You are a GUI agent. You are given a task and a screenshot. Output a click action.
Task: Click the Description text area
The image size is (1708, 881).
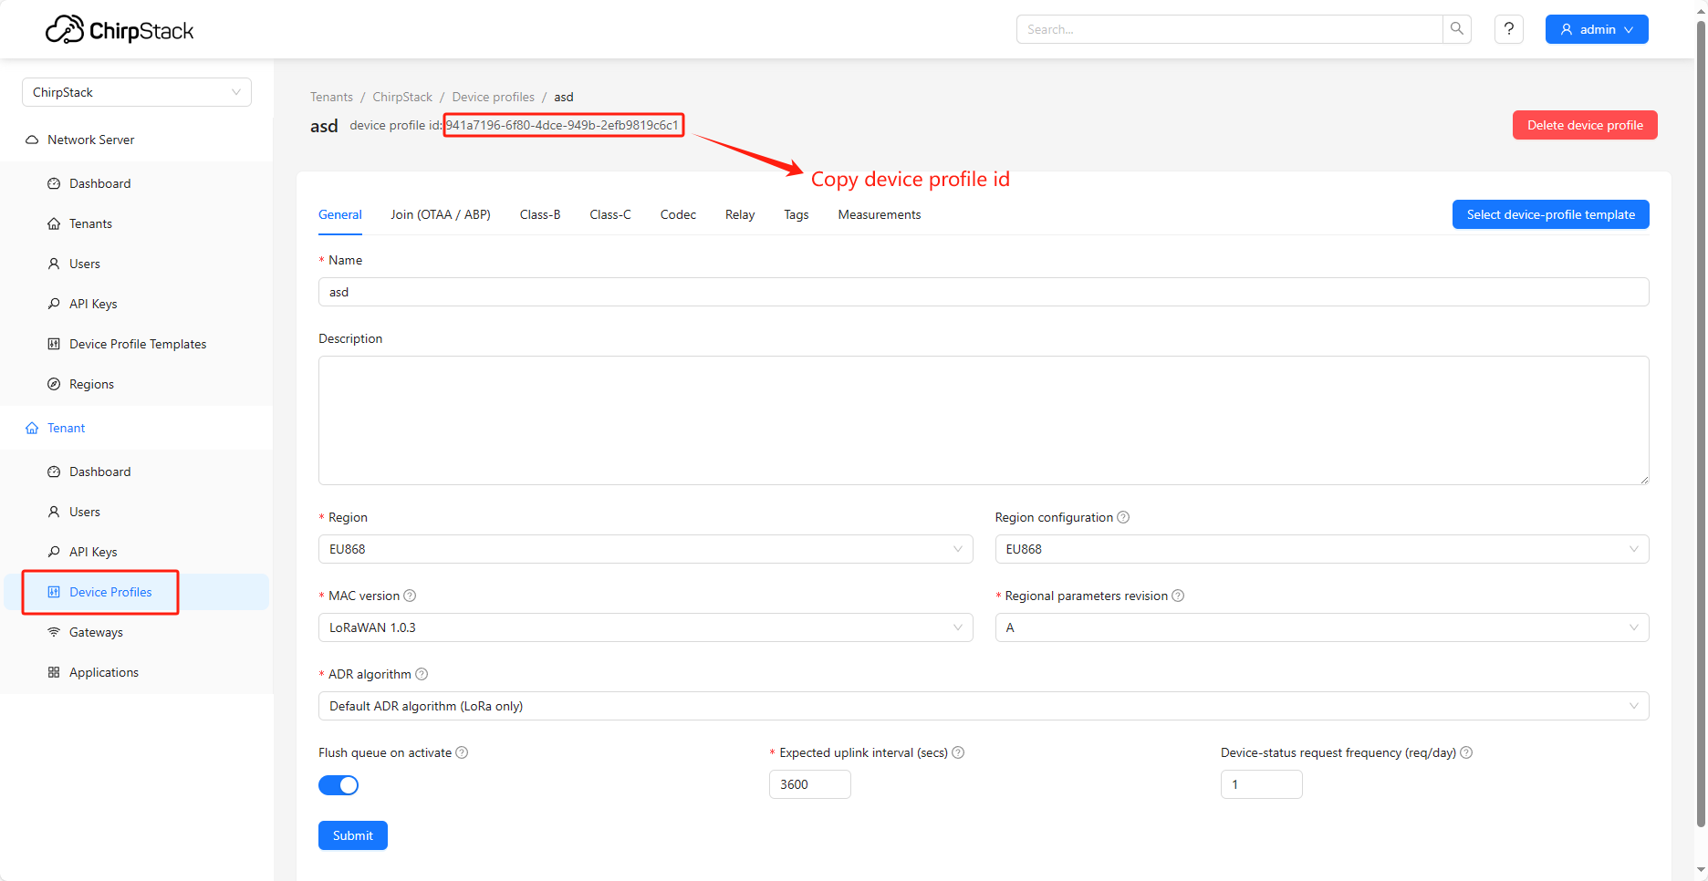pos(984,420)
